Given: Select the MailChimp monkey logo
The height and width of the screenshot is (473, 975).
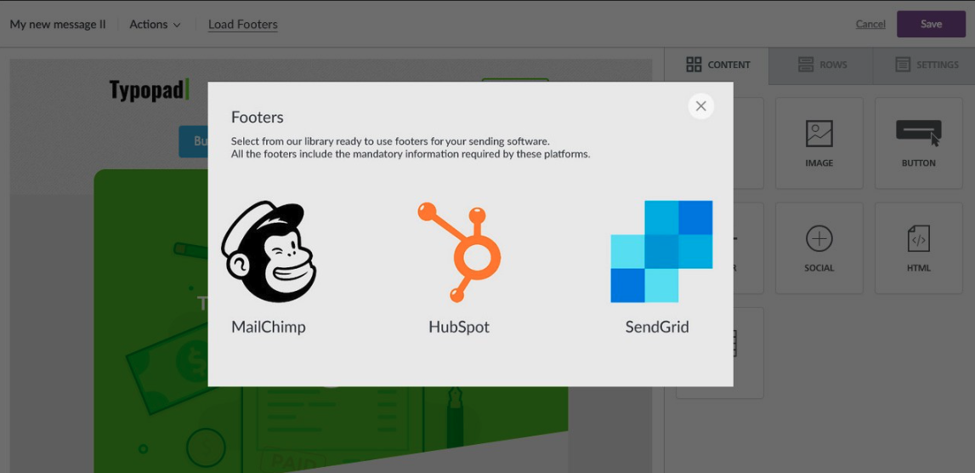Looking at the screenshot, I should 269,252.
